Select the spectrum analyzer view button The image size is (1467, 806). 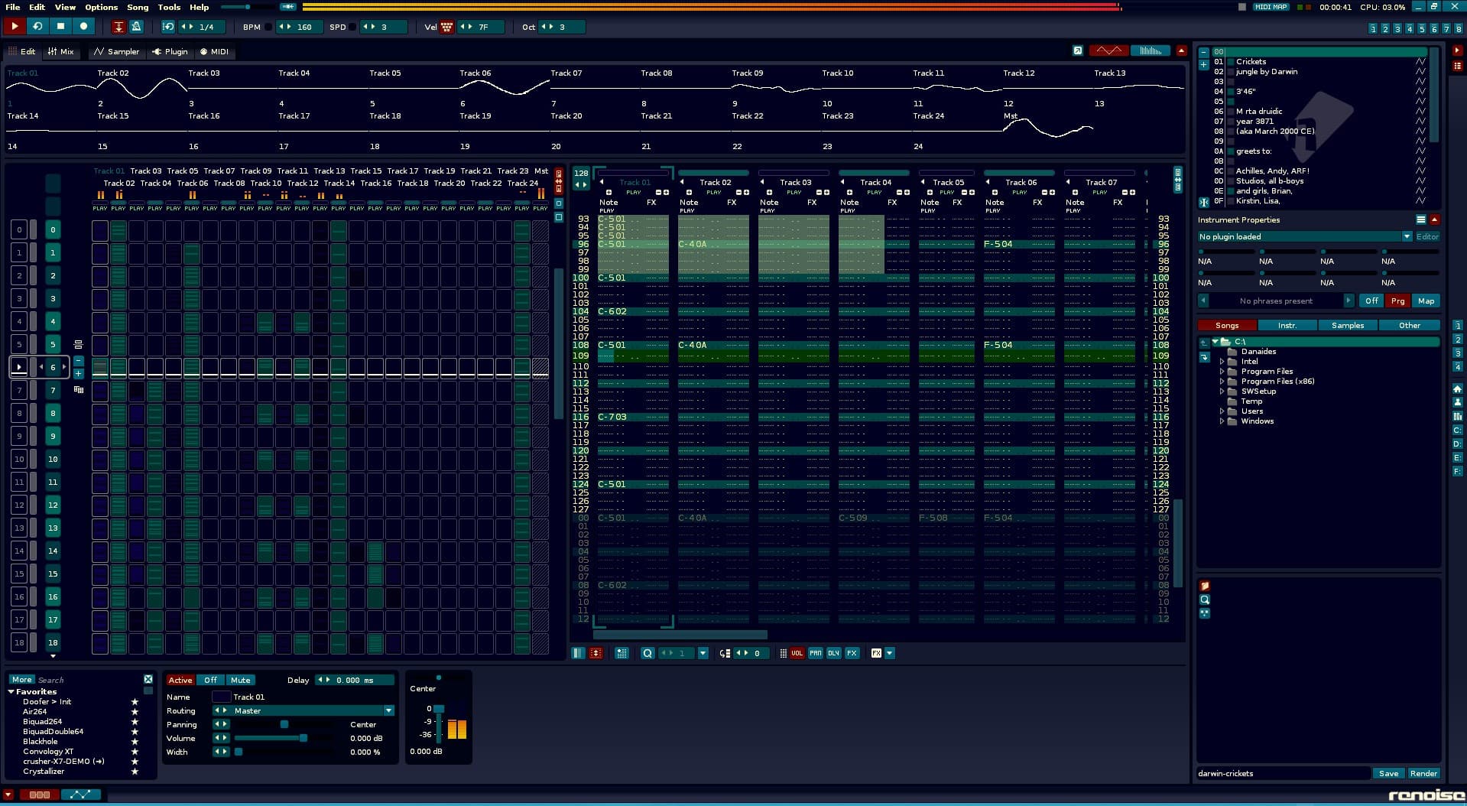[1150, 50]
